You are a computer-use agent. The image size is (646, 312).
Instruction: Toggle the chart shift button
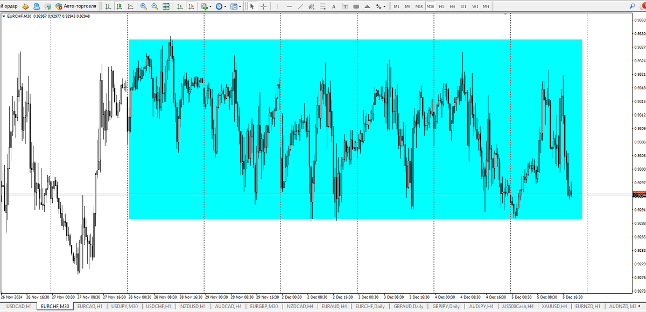click(191, 6)
